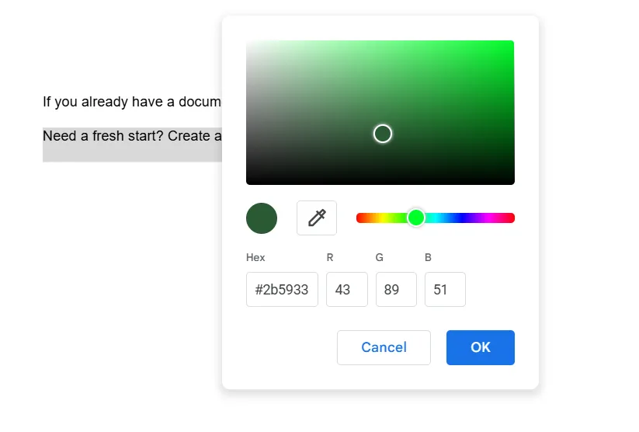Select the R value field showing 43
Viewport: 639px width, 432px height.
point(347,289)
